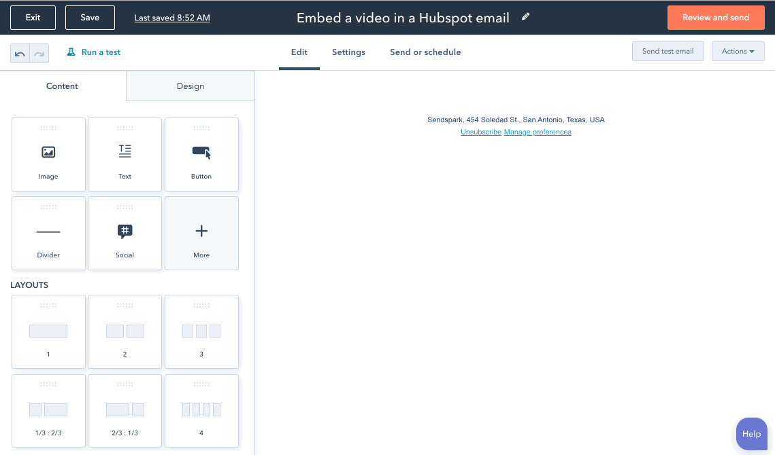Screen dimensions: 775x455
Task: Select the Social content module
Action: click(x=125, y=234)
